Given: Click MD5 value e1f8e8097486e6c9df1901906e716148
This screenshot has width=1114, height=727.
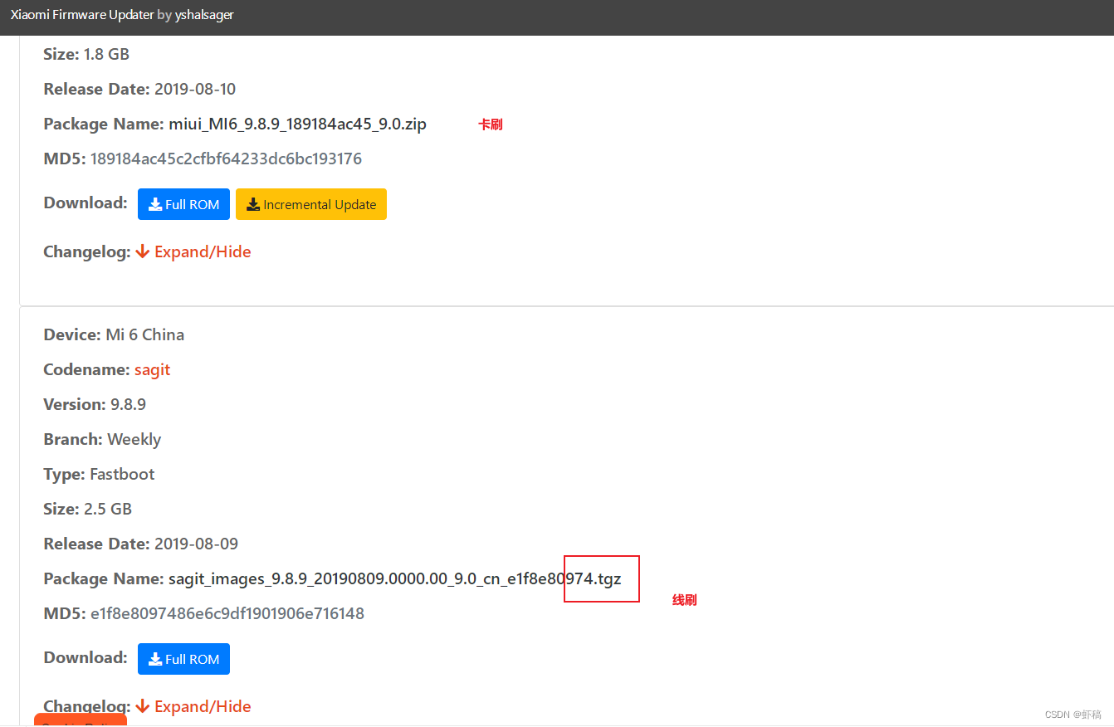Looking at the screenshot, I should coord(227,613).
